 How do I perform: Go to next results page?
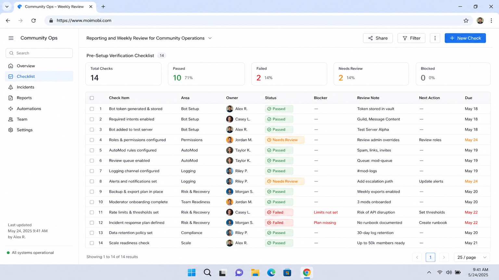coord(444,257)
